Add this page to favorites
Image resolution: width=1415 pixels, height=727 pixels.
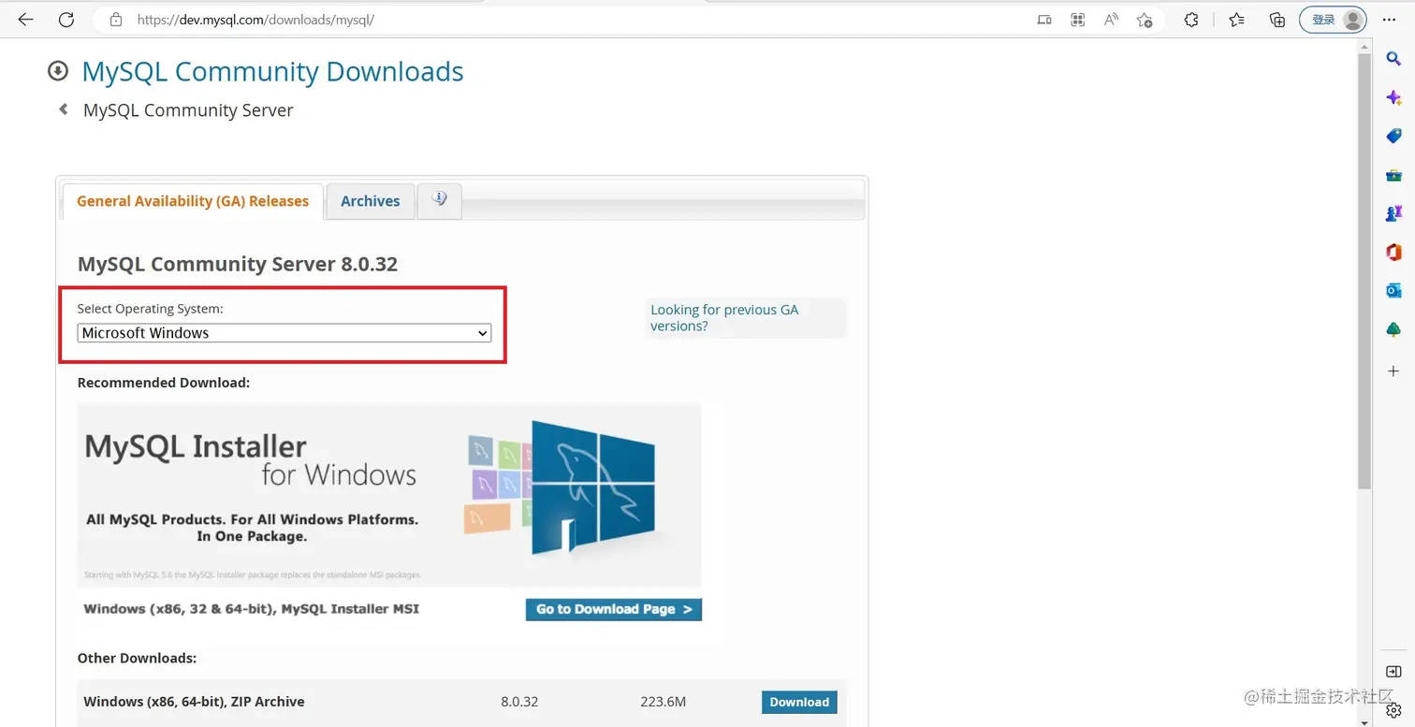click(1144, 20)
